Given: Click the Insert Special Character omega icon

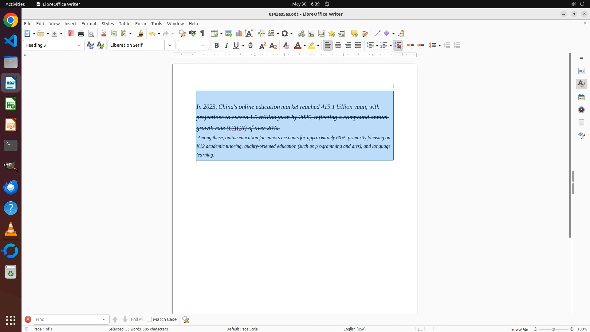Looking at the screenshot, I should pyautogui.click(x=285, y=34).
